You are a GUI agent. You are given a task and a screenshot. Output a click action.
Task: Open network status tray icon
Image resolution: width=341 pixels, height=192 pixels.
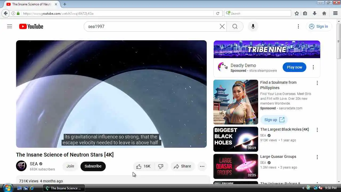point(315,188)
